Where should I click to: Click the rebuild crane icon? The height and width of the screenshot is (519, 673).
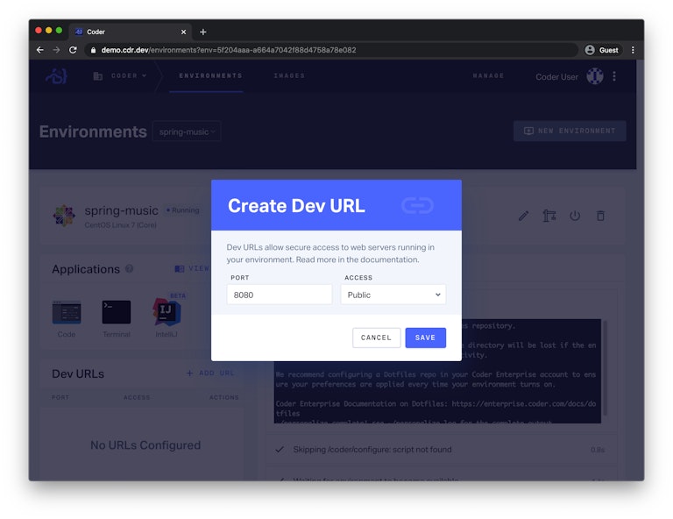(x=549, y=216)
